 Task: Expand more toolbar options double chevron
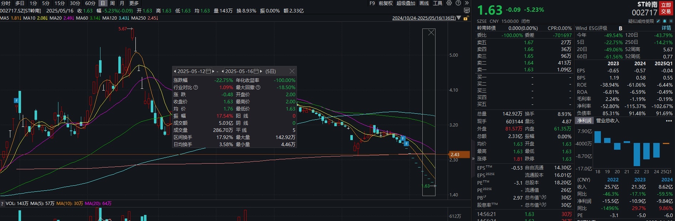(467, 3)
